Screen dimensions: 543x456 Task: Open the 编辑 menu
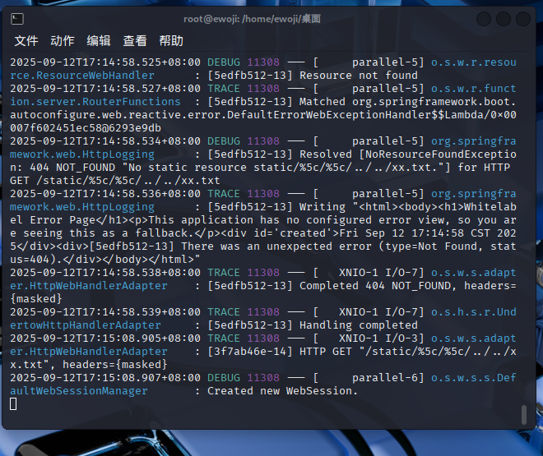pyautogui.click(x=99, y=41)
